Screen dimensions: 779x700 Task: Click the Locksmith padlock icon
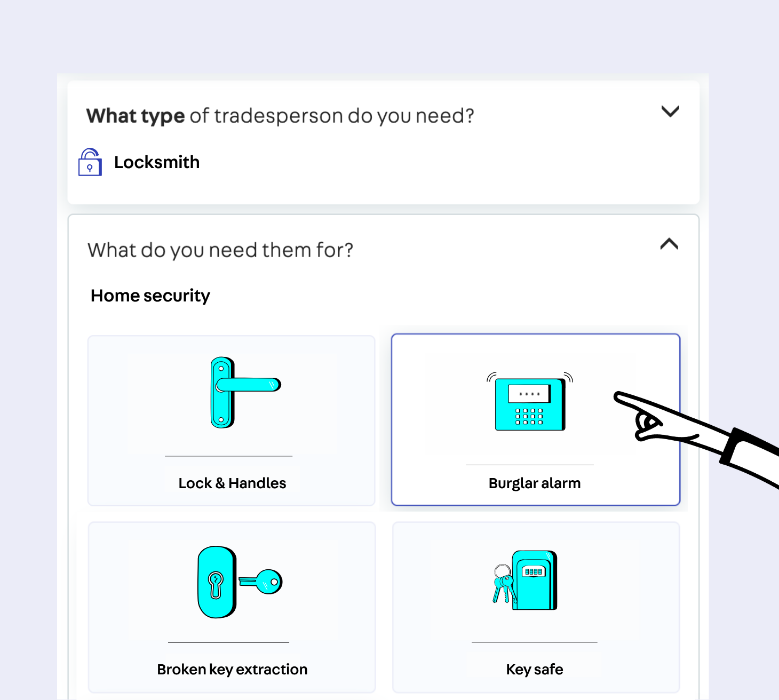(x=90, y=162)
